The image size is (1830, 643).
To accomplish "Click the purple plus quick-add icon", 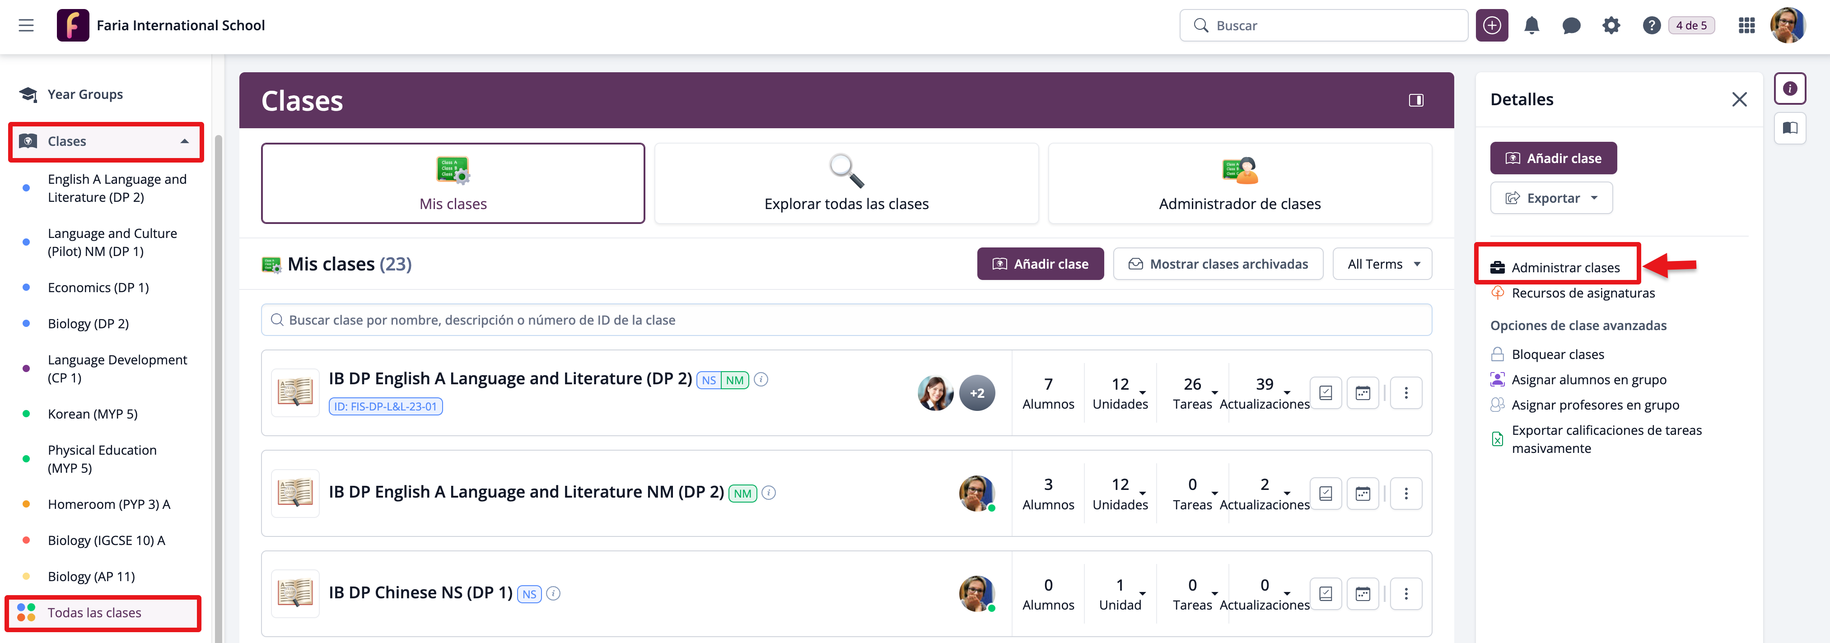I will [x=1491, y=26].
